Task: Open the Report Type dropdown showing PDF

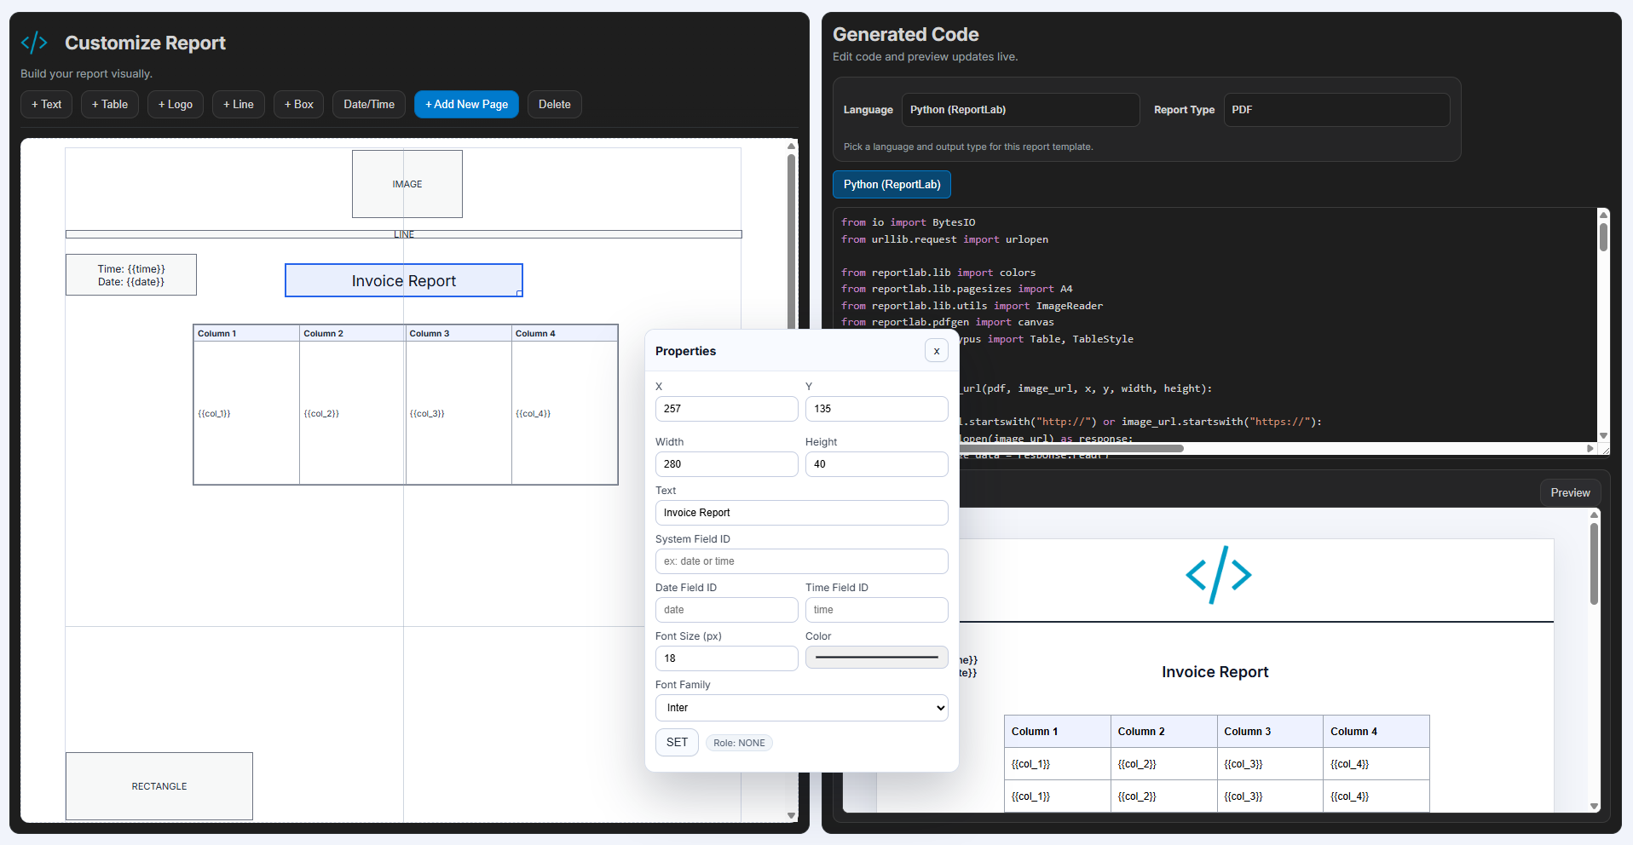Action: point(1336,109)
